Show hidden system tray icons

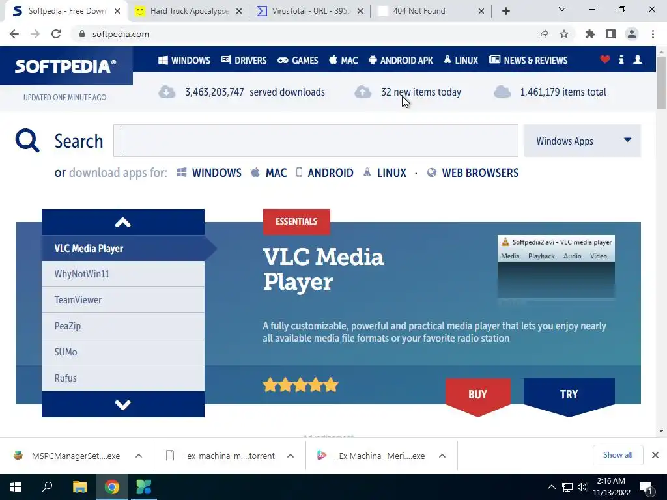(551, 487)
